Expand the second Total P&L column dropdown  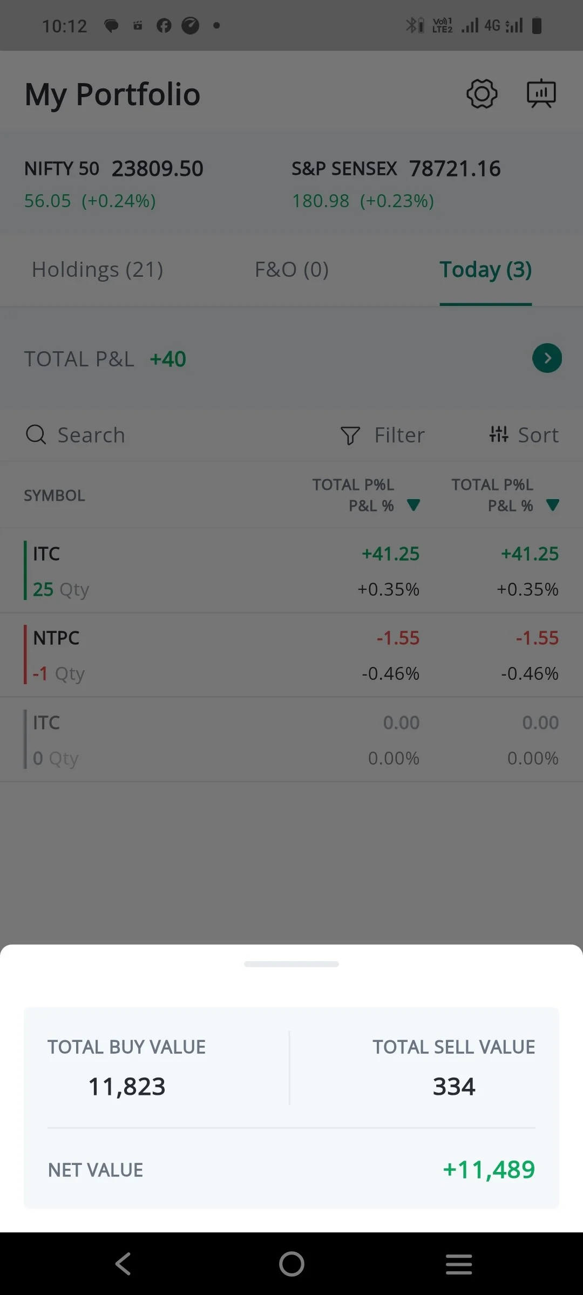click(552, 505)
